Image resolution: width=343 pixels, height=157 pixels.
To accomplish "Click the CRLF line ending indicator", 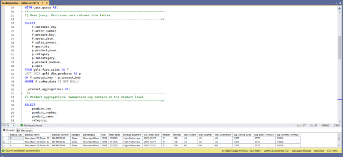I will tap(337, 125).
